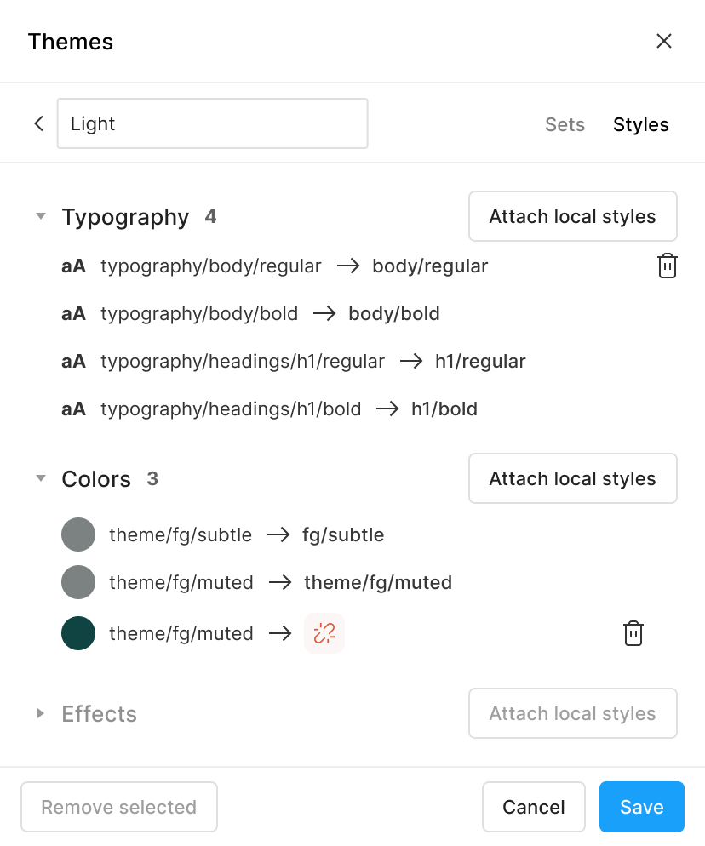Go back using the left chevron arrow
The height and width of the screenshot is (846, 705).
(39, 123)
